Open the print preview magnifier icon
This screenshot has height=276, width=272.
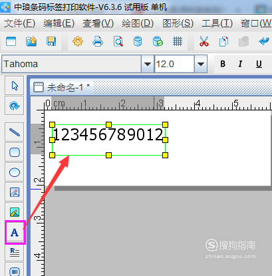point(118,41)
